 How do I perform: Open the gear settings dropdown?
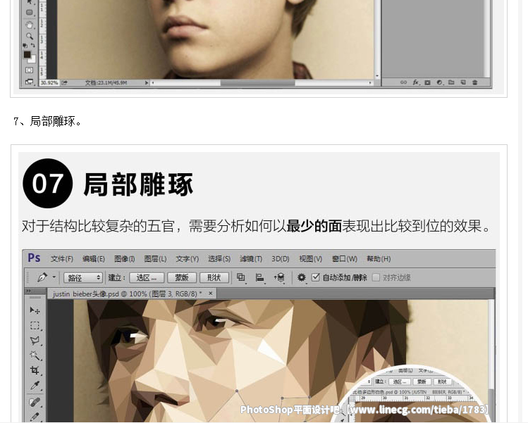(302, 278)
